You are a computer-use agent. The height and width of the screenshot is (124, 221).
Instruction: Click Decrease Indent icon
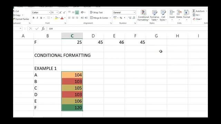pos(83,18)
